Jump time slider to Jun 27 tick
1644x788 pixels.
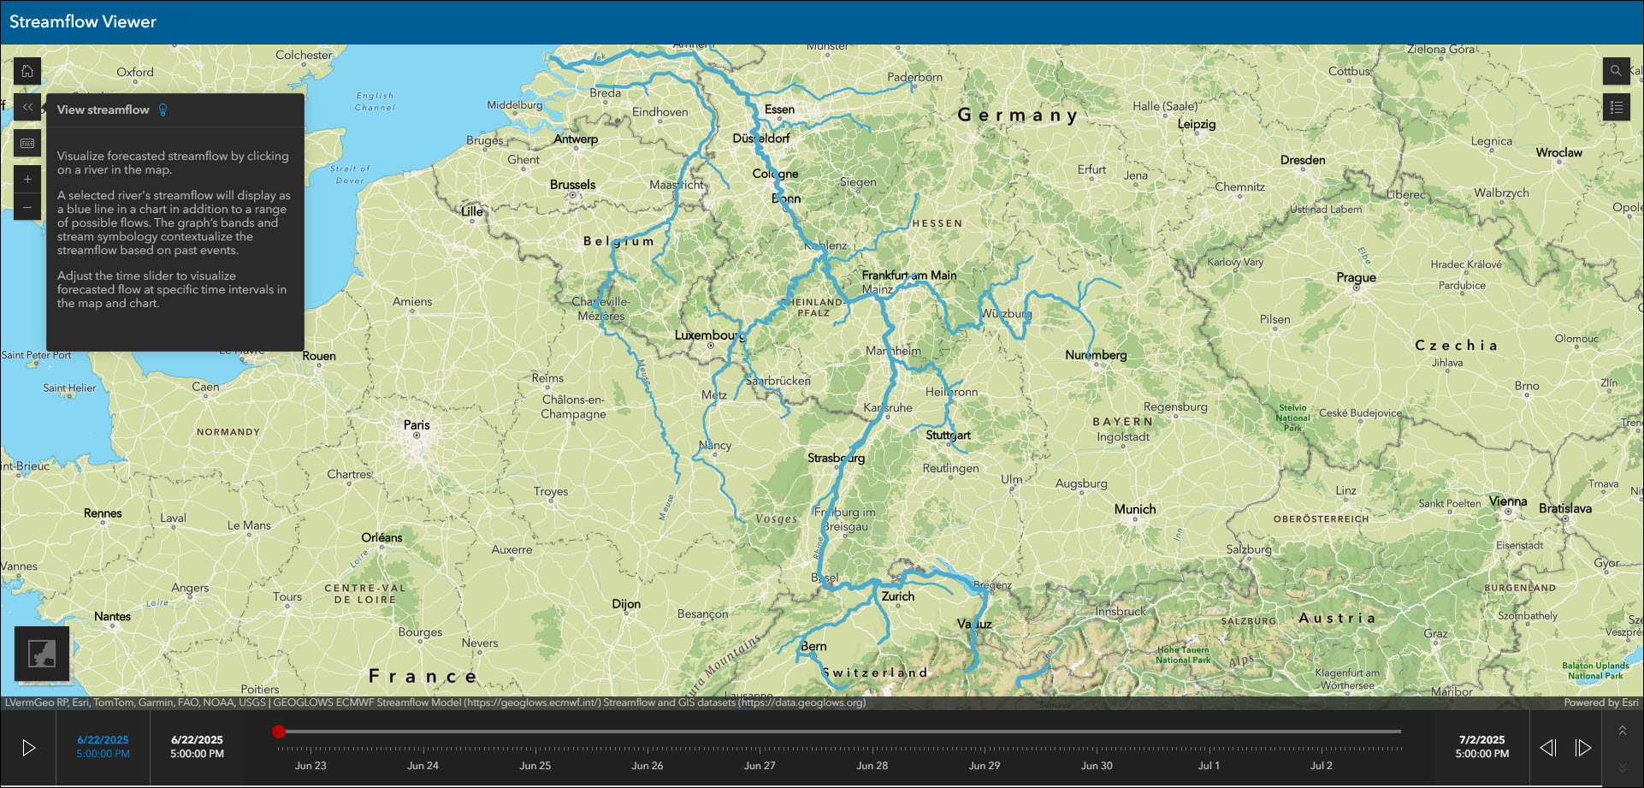pyautogui.click(x=760, y=765)
